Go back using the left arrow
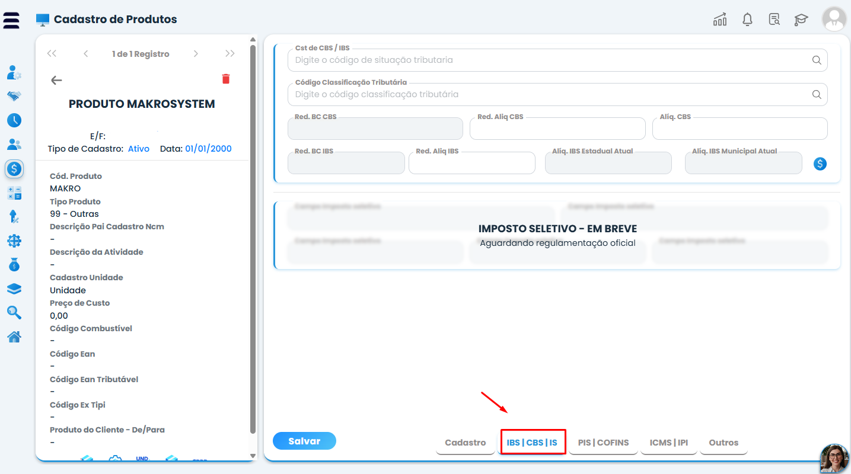Viewport: 851px width, 474px height. tap(56, 80)
